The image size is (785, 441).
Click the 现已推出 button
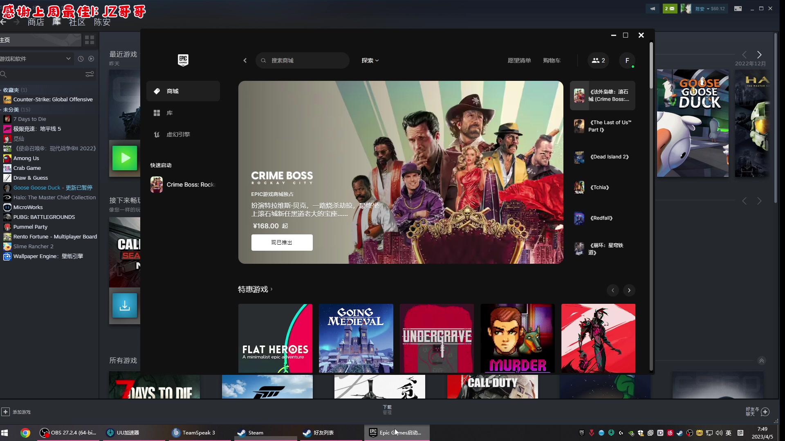(282, 243)
